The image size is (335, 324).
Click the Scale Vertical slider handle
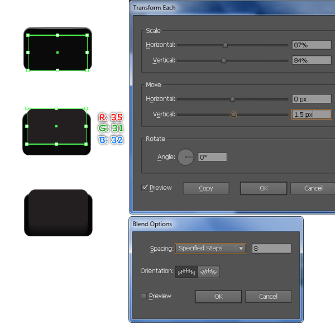point(224,60)
